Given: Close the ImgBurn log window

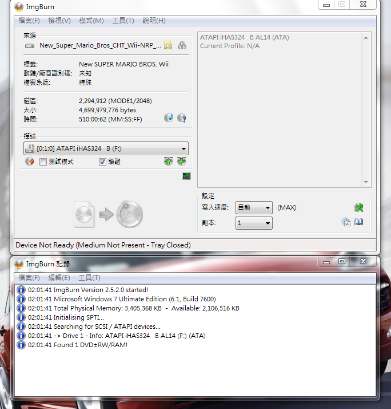Looking at the screenshot, I should (363, 261).
